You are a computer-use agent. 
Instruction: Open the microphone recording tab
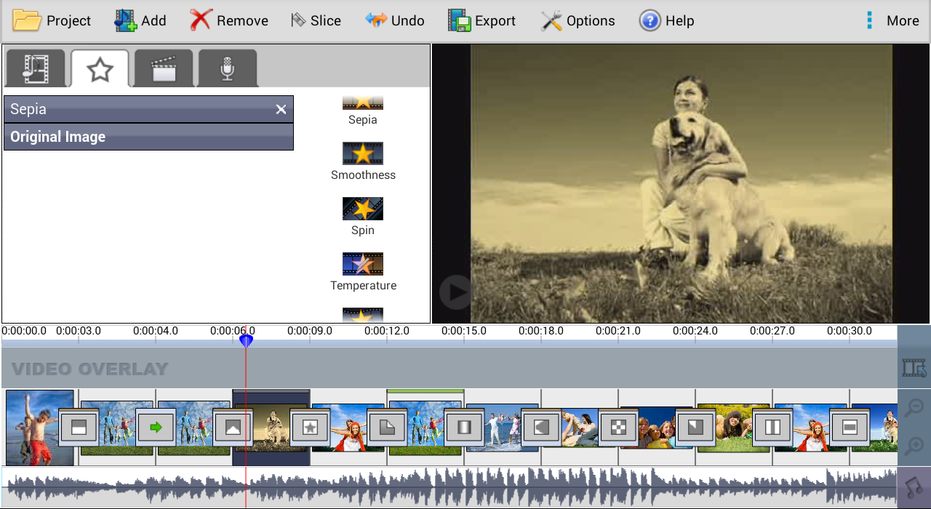click(227, 67)
